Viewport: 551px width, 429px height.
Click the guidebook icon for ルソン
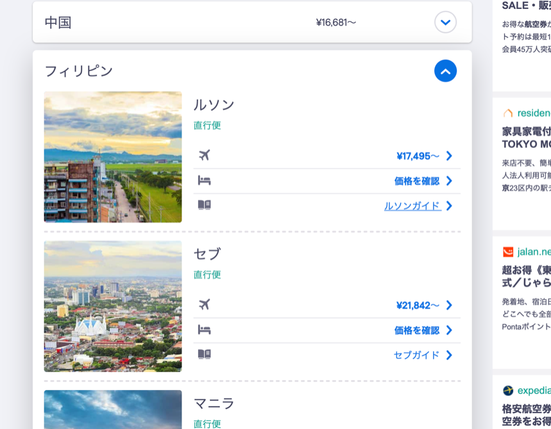point(204,205)
